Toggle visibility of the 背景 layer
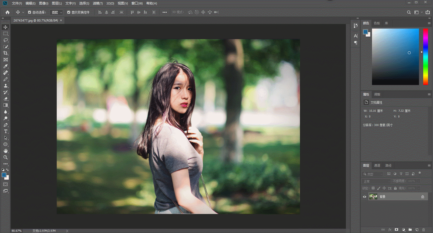 [x=364, y=197]
